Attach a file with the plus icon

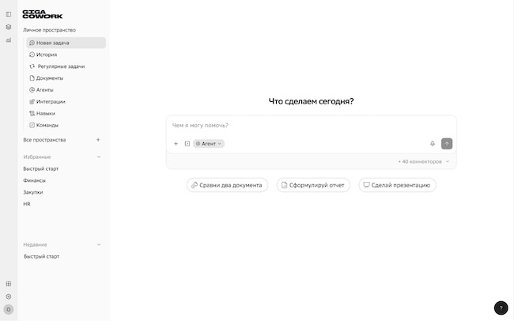coord(176,144)
